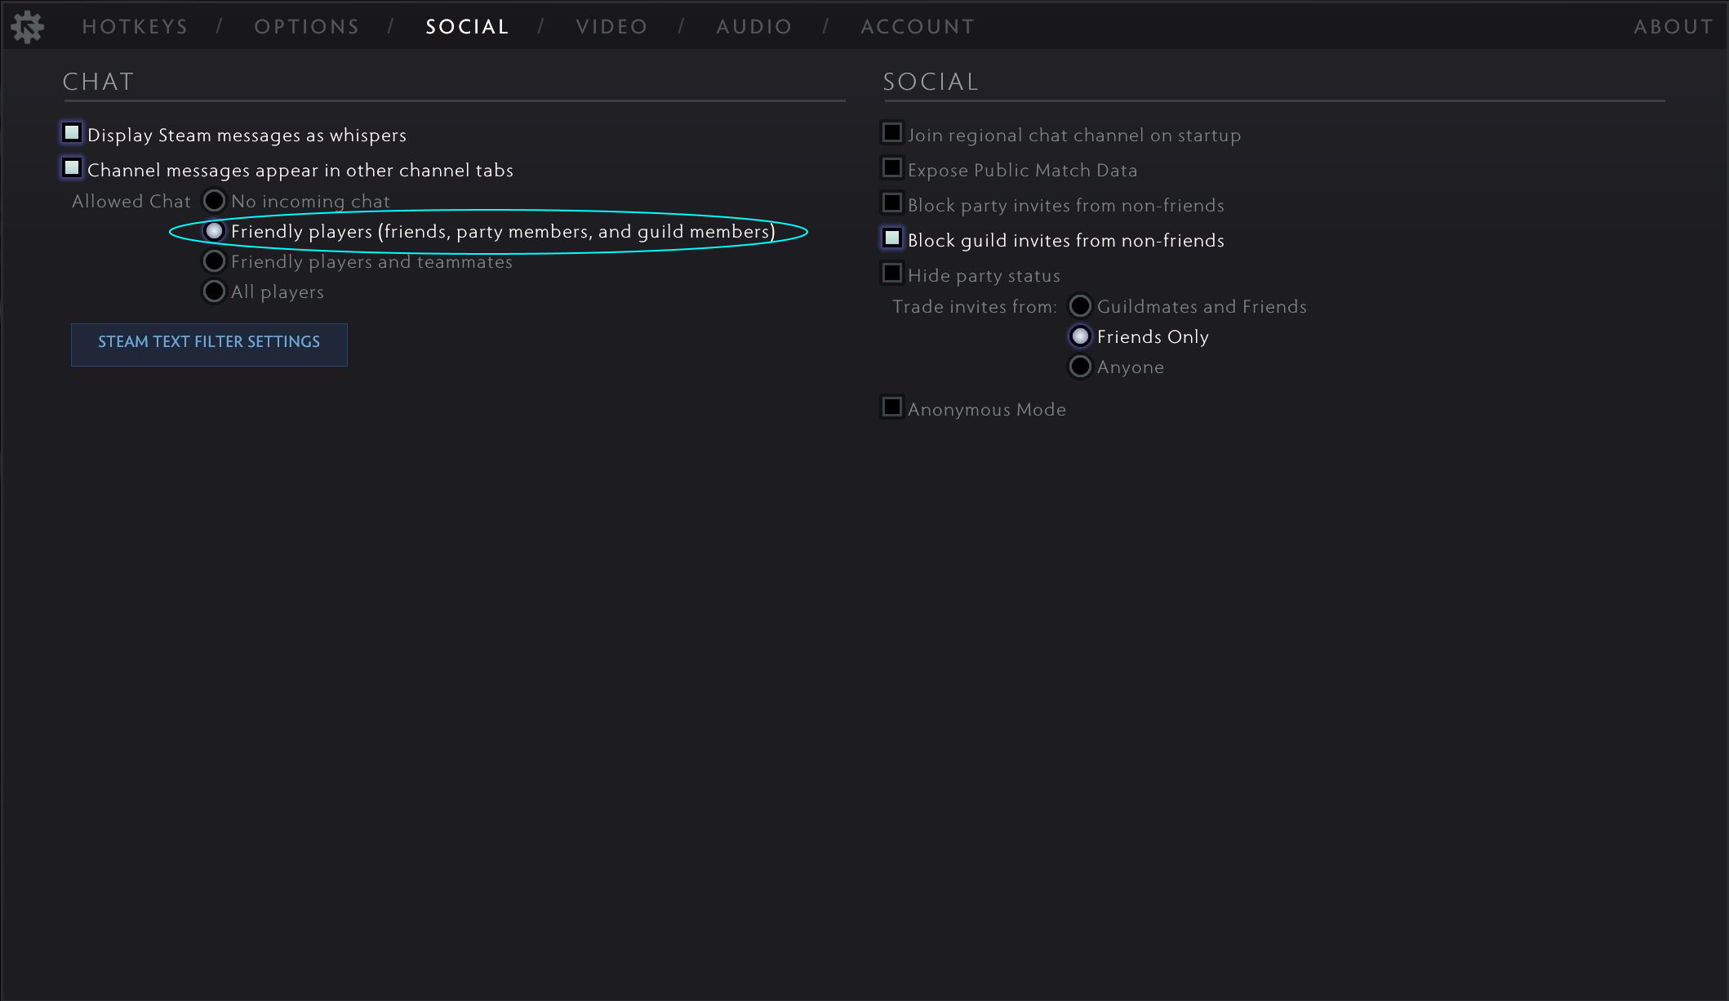
Task: Select trade invites from Guildmates and Friends
Action: [x=1080, y=306]
